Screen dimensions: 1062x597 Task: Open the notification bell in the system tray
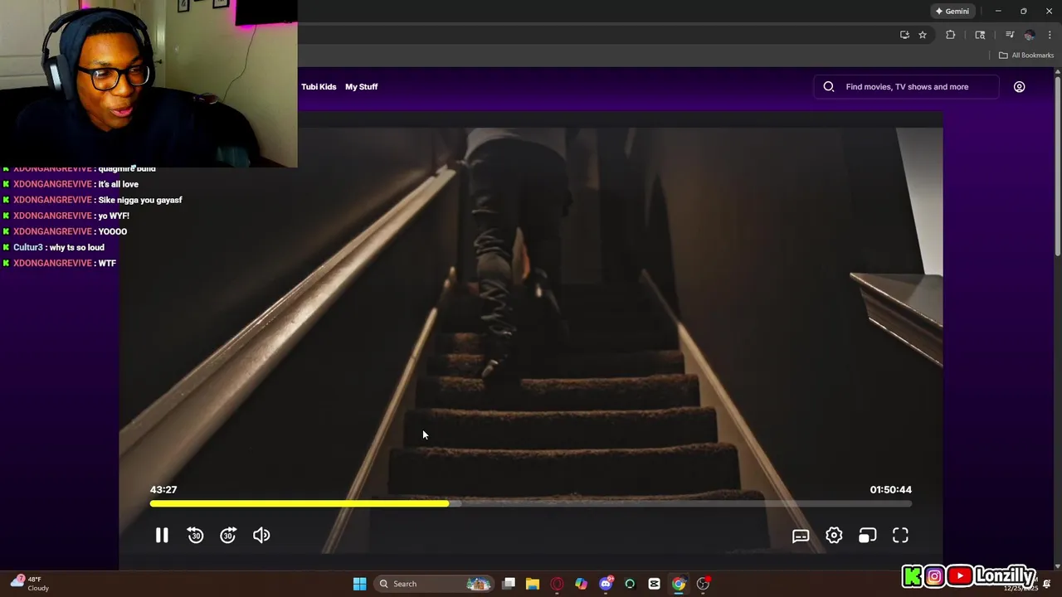[x=1046, y=585]
